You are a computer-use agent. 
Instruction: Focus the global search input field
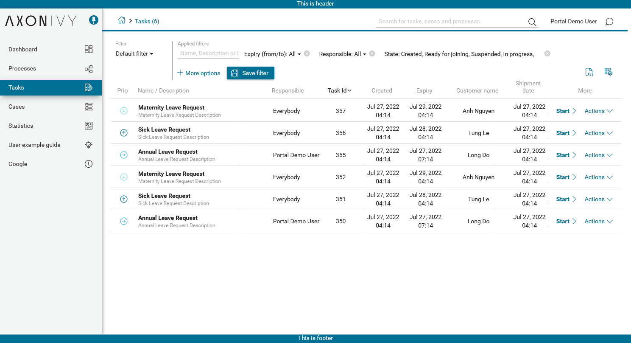pos(452,21)
